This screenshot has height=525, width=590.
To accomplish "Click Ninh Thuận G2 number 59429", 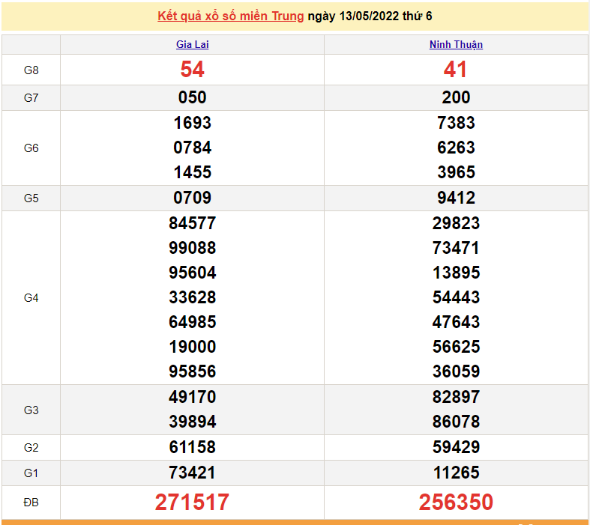I will click(x=456, y=447).
